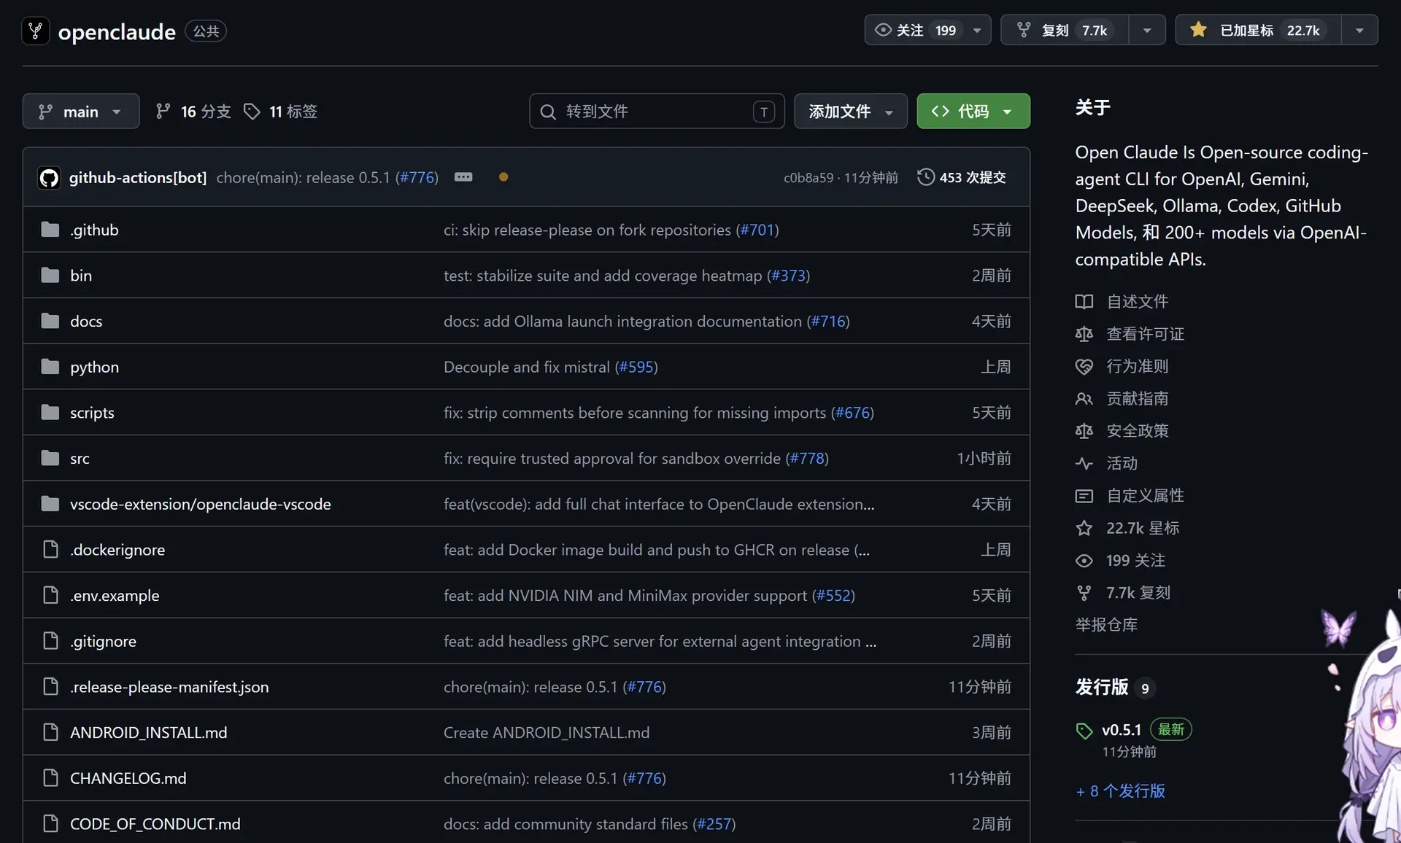Open the + 8 个发行版 link
This screenshot has height=843, width=1401.
click(1120, 791)
